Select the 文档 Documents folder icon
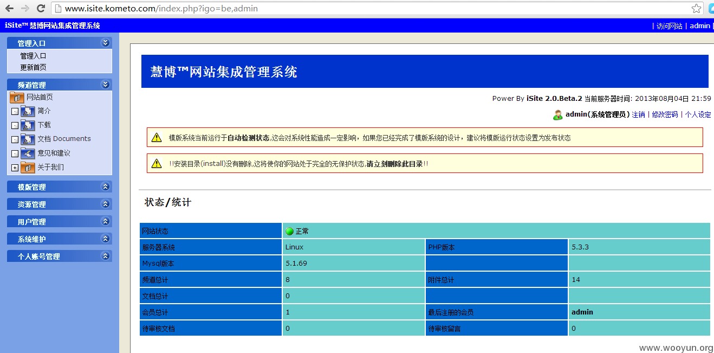The height and width of the screenshot is (353, 714). point(28,139)
